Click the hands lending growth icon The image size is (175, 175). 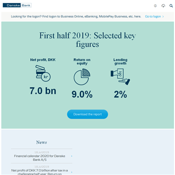[x=120, y=76]
